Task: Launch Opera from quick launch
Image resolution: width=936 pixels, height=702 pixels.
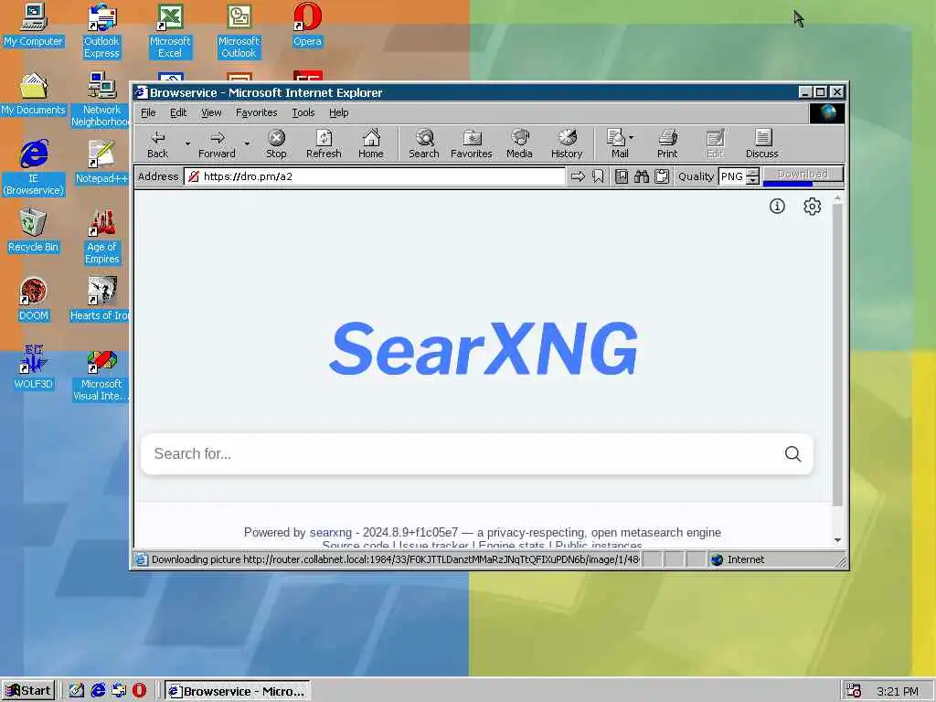Action: pyautogui.click(x=139, y=691)
